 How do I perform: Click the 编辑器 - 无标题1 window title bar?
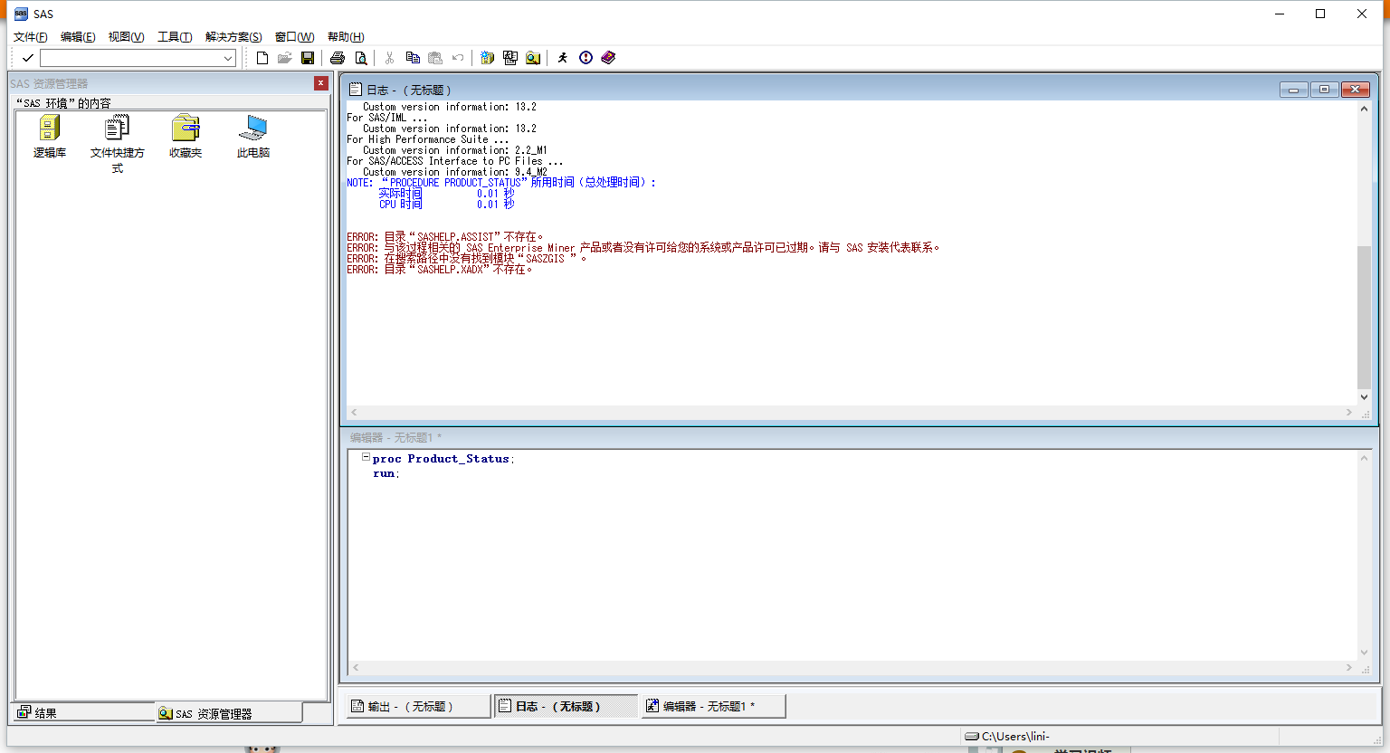858,437
